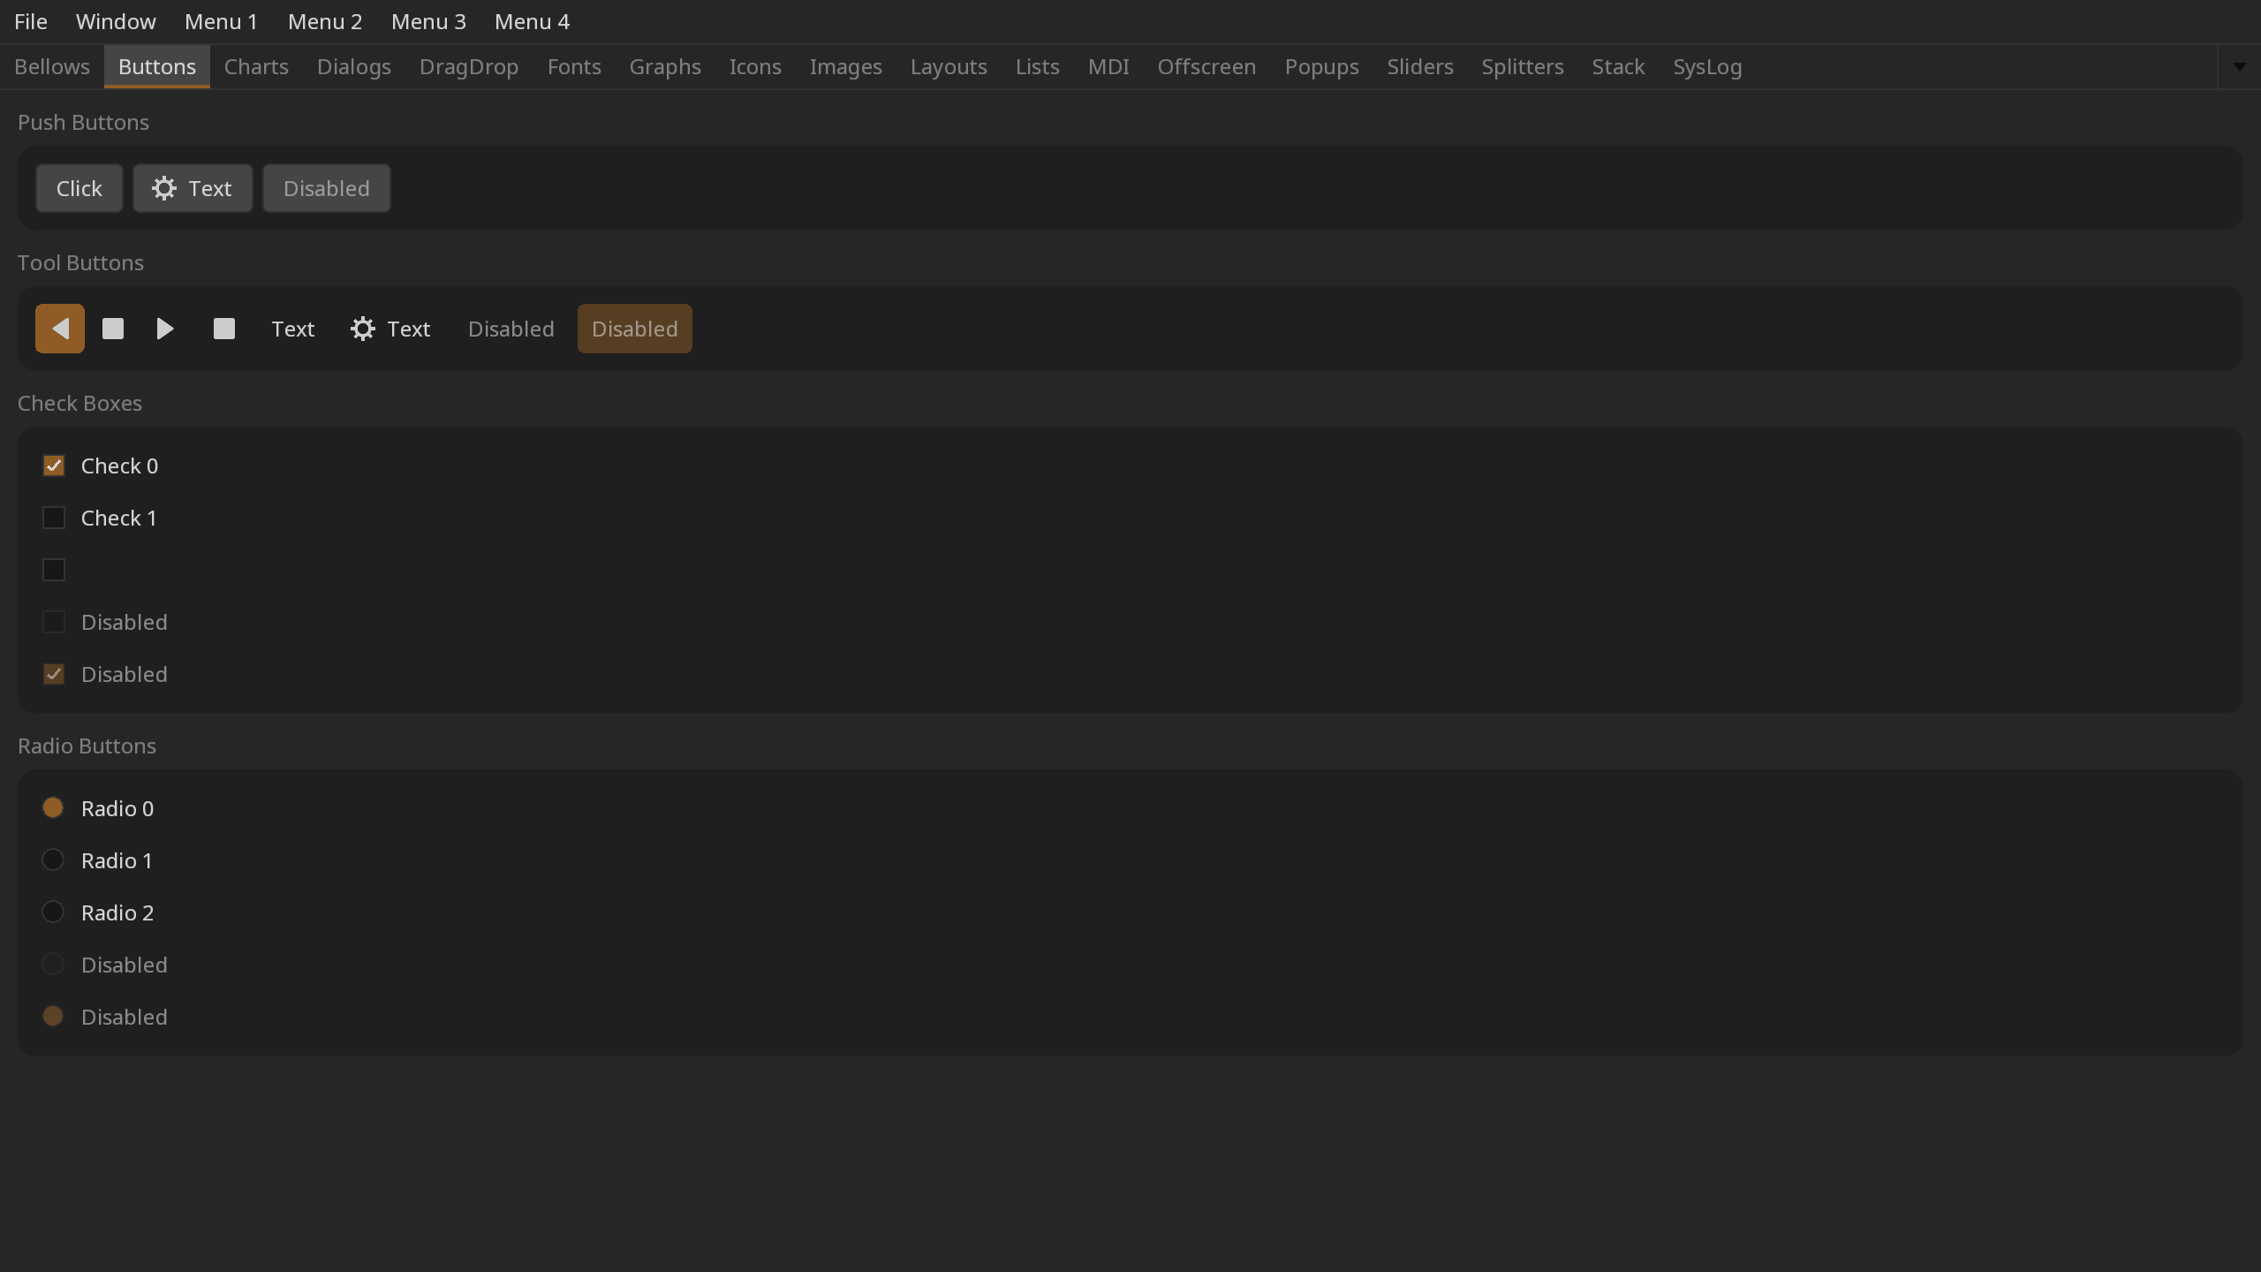Click the checked Disabled checkbox

tap(54, 674)
